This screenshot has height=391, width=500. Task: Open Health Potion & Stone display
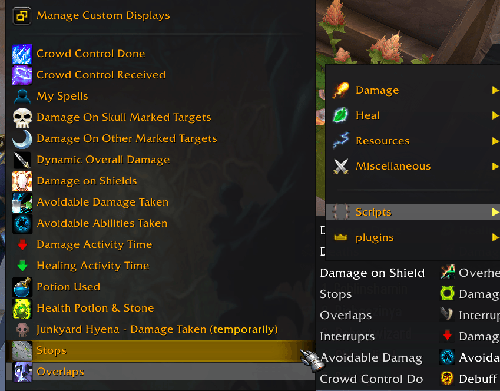[161, 309]
